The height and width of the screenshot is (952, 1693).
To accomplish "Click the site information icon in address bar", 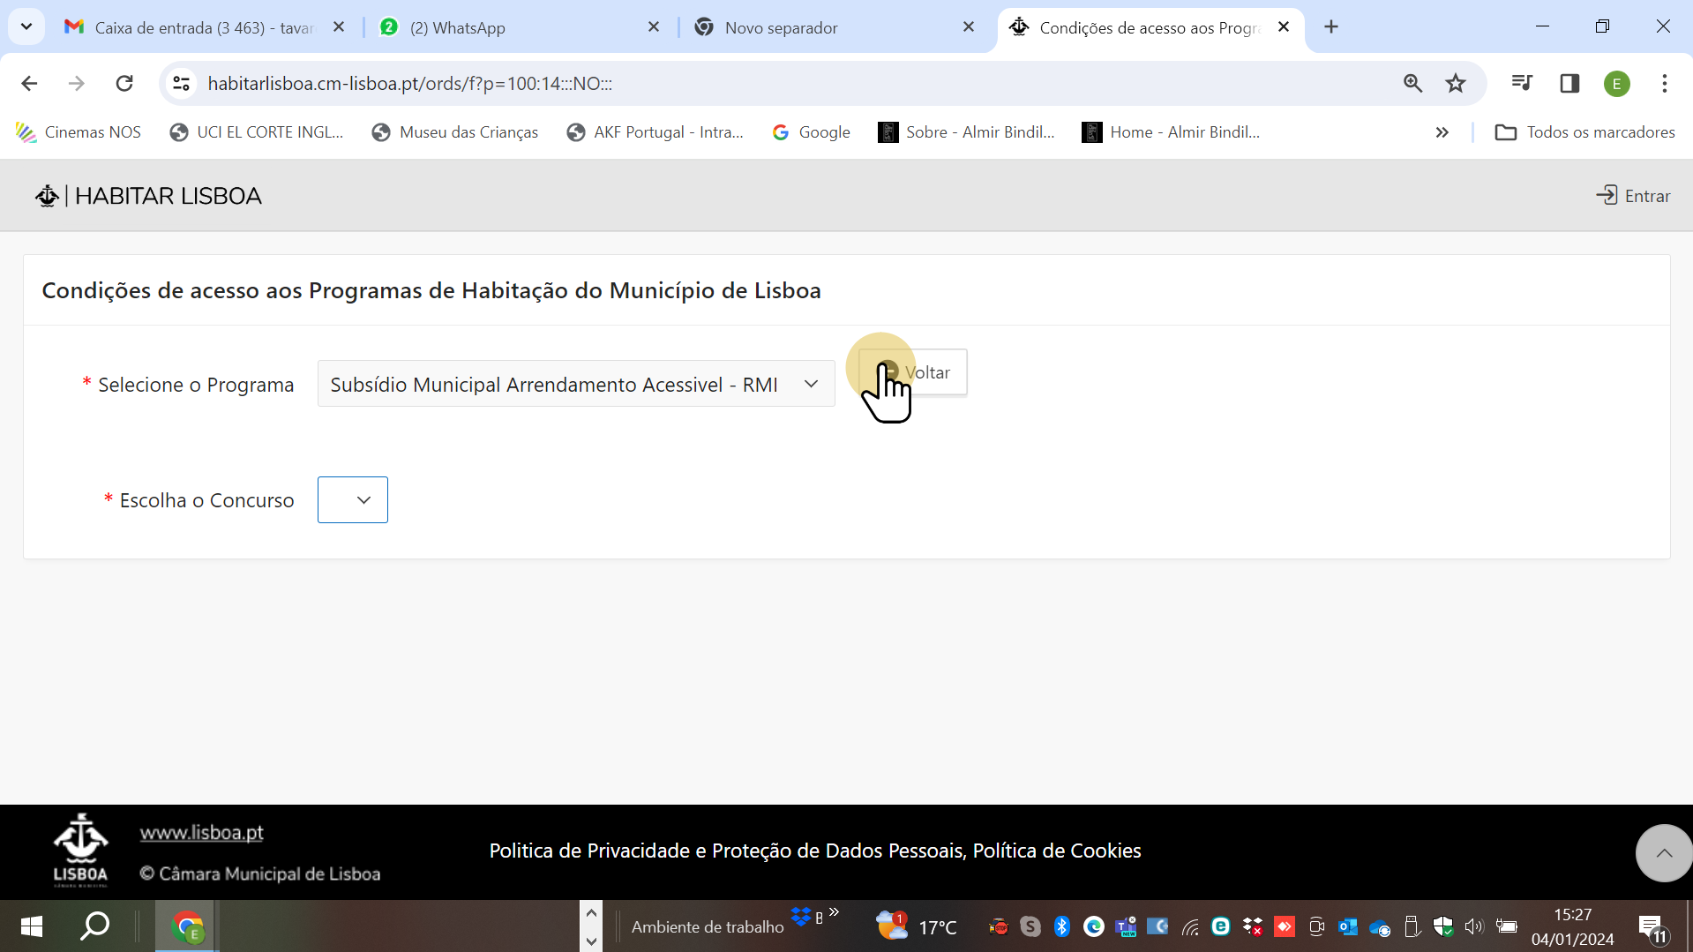I will (x=181, y=83).
